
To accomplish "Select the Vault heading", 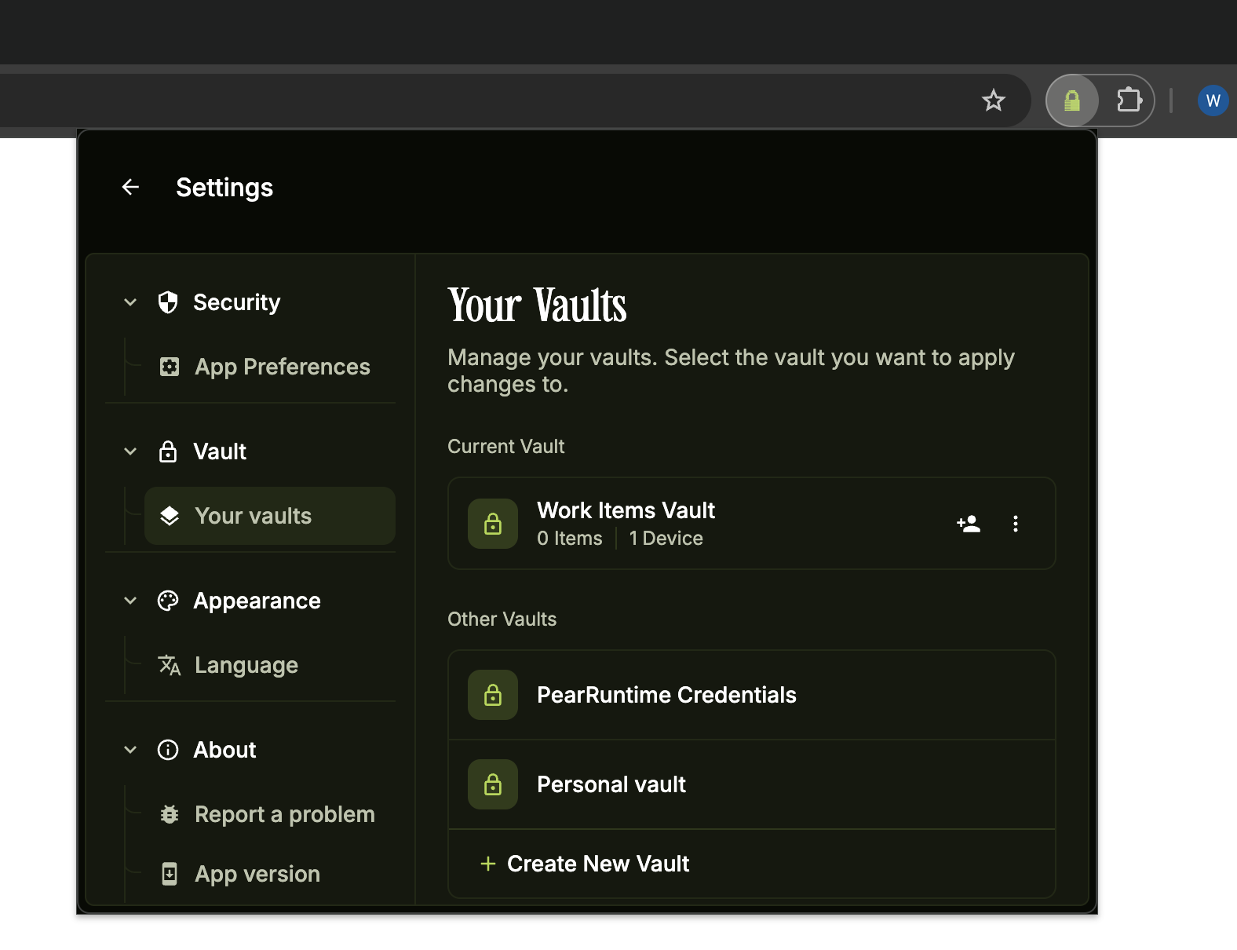I will pyautogui.click(x=220, y=451).
